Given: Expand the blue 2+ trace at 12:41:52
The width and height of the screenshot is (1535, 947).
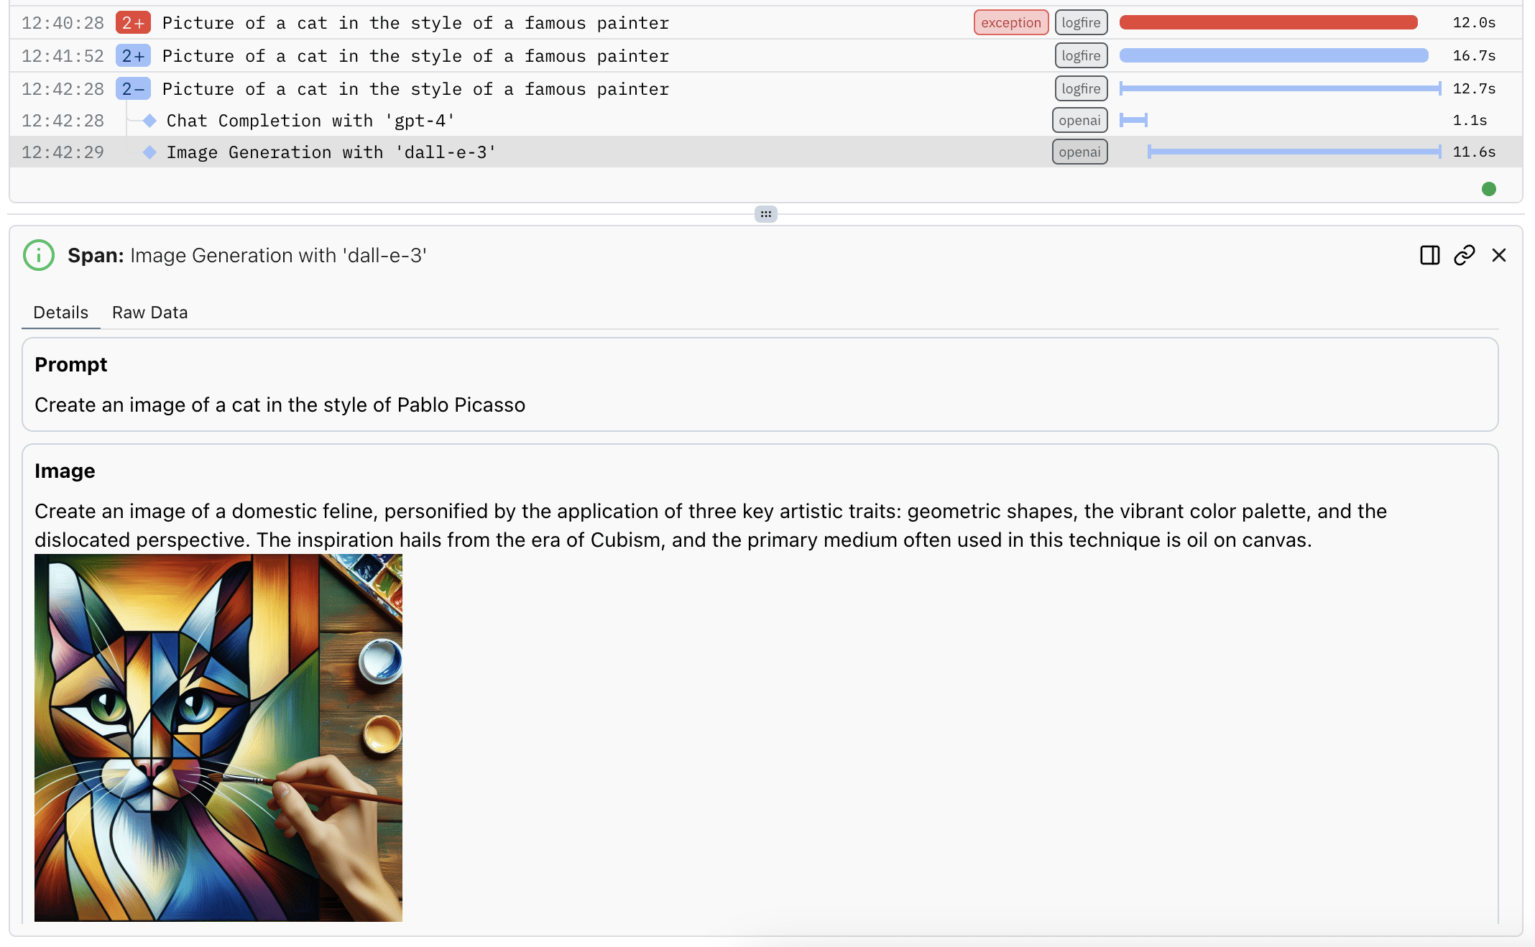Looking at the screenshot, I should tap(133, 56).
